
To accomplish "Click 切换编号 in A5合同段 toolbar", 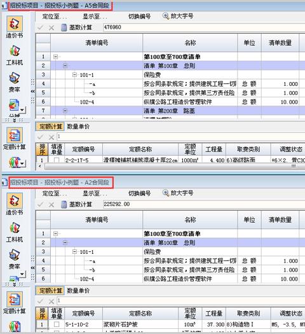I will point(139,16).
